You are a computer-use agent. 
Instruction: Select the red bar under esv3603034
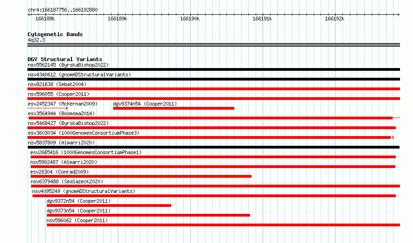210,137
